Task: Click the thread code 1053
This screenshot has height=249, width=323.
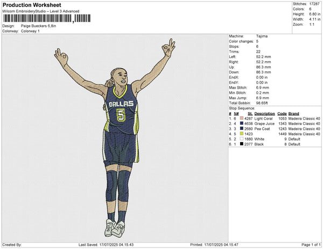Action: tap(283, 119)
